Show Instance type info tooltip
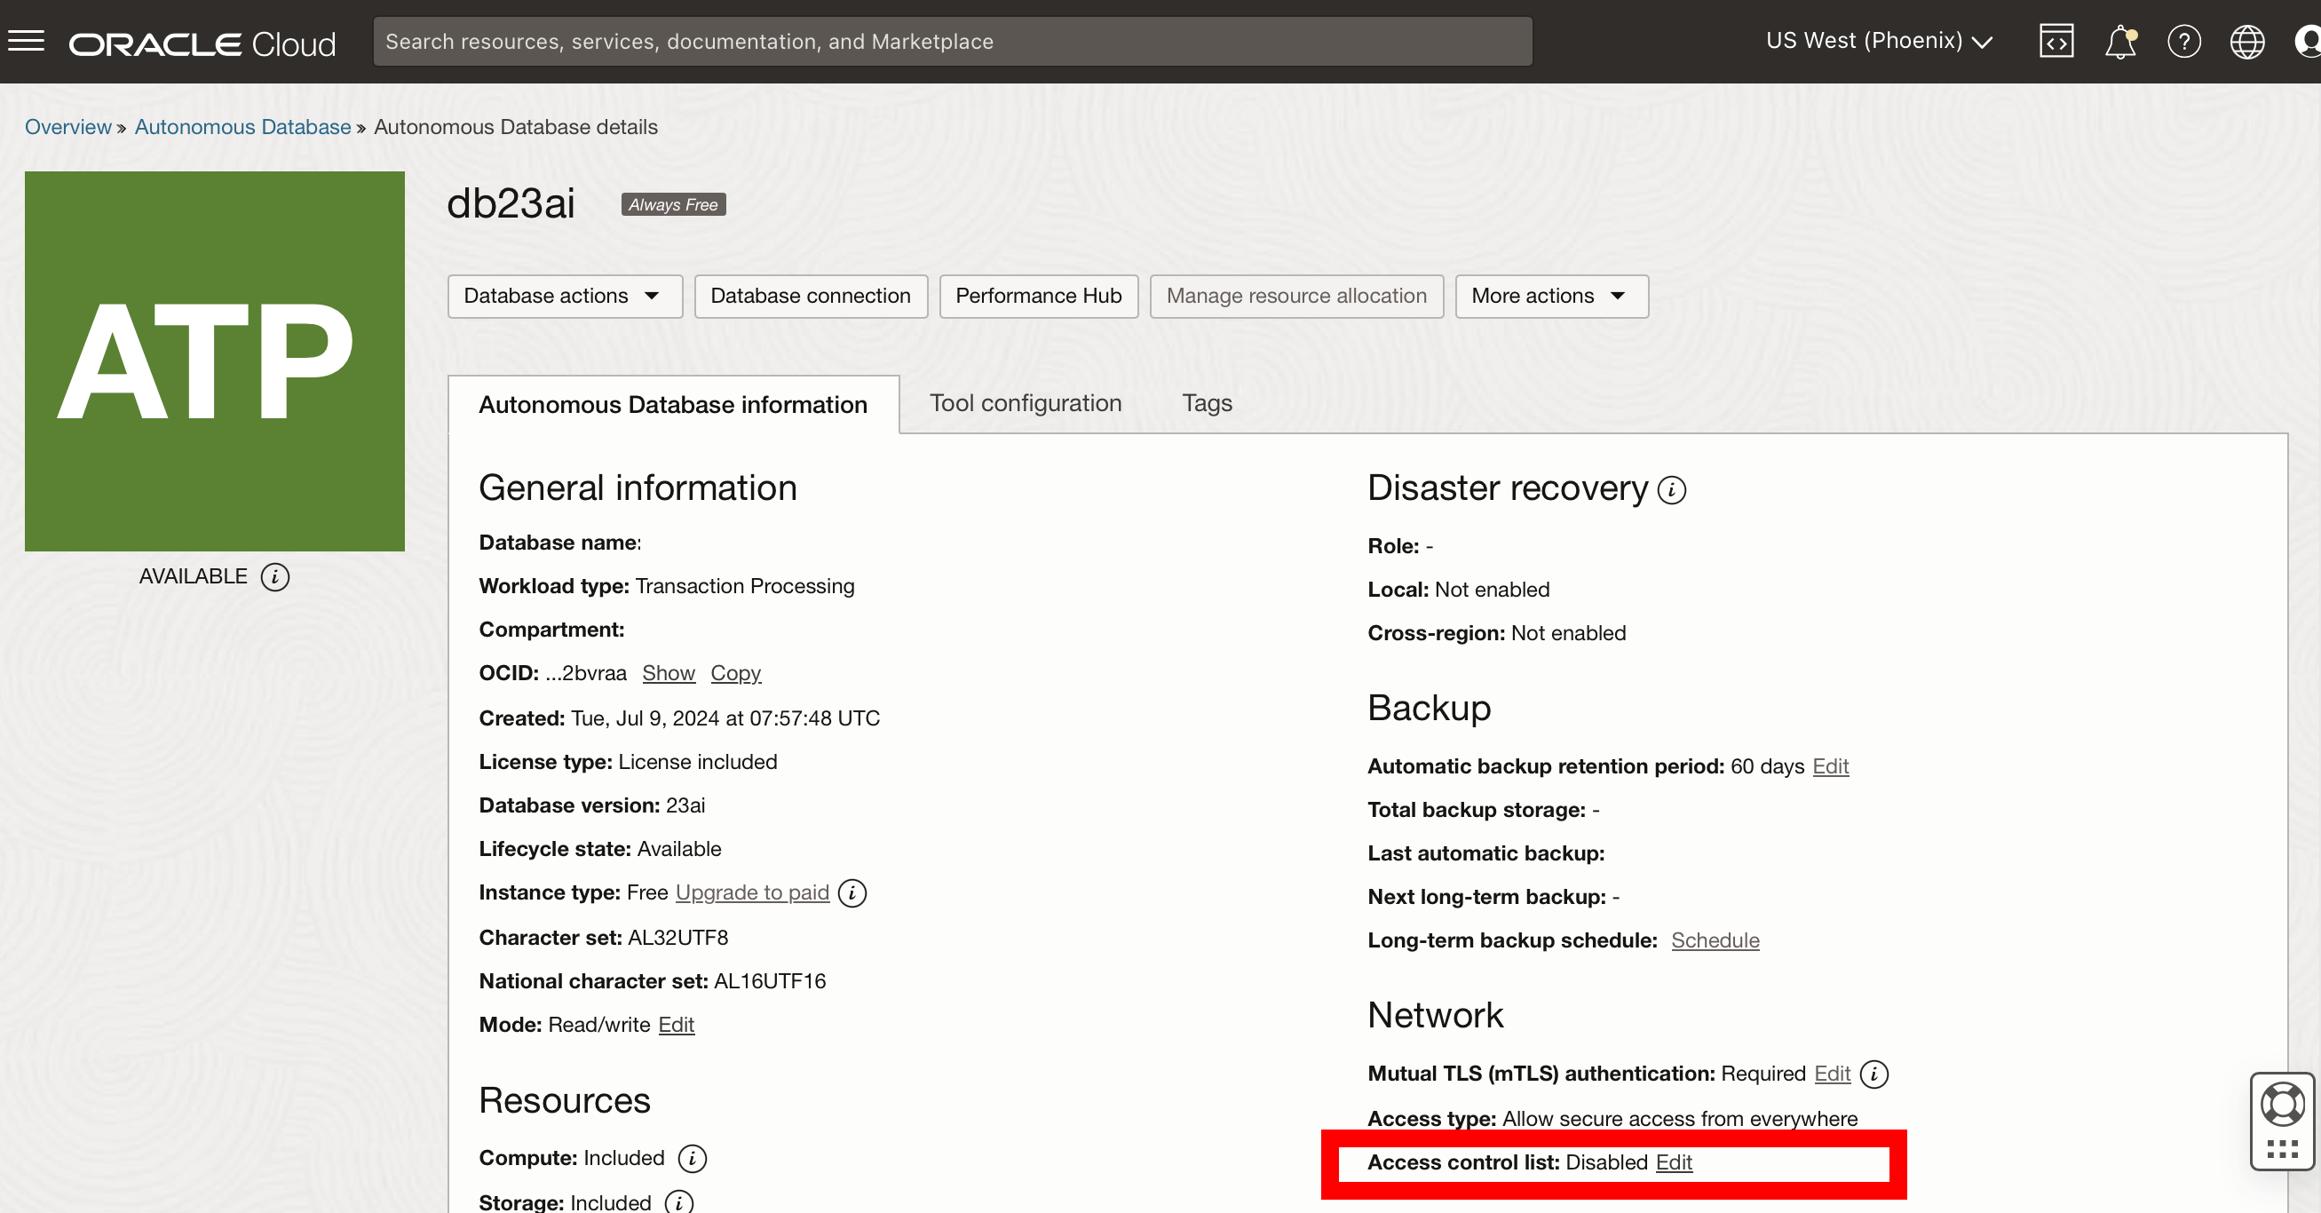Screen dimensions: 2321x1213 852,893
